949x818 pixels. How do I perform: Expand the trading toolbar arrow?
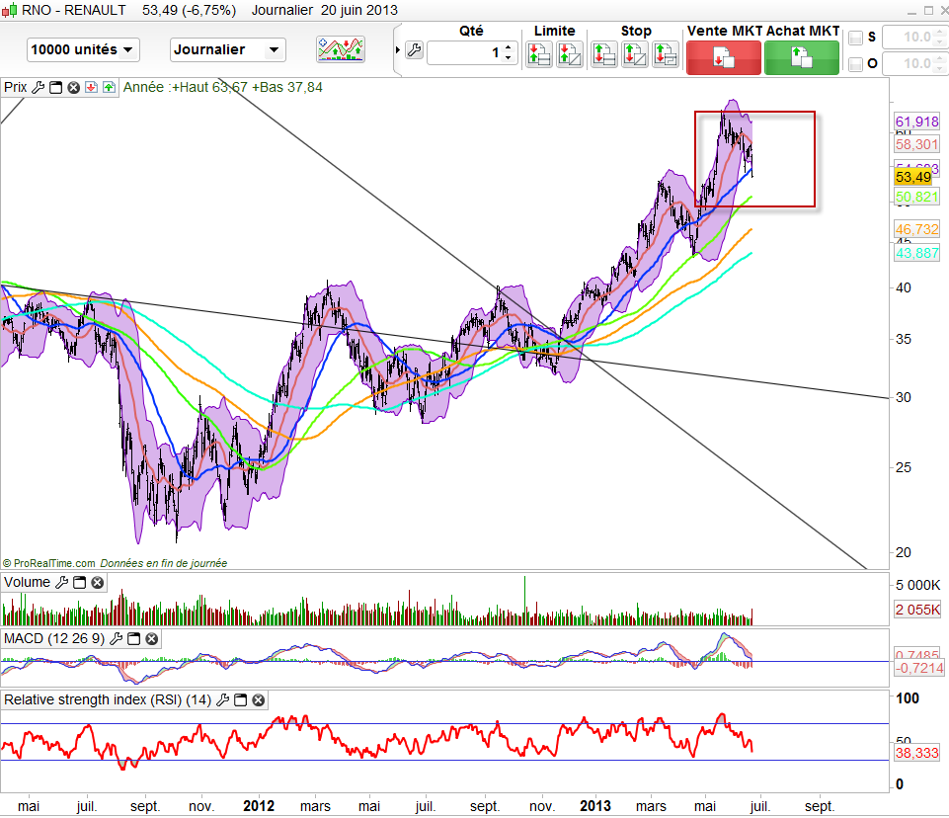[398, 51]
